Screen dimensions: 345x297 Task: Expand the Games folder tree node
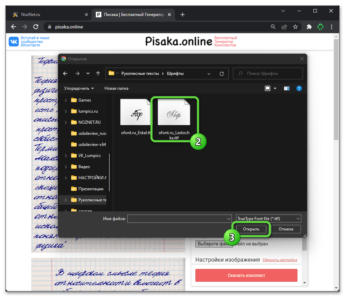click(x=66, y=100)
